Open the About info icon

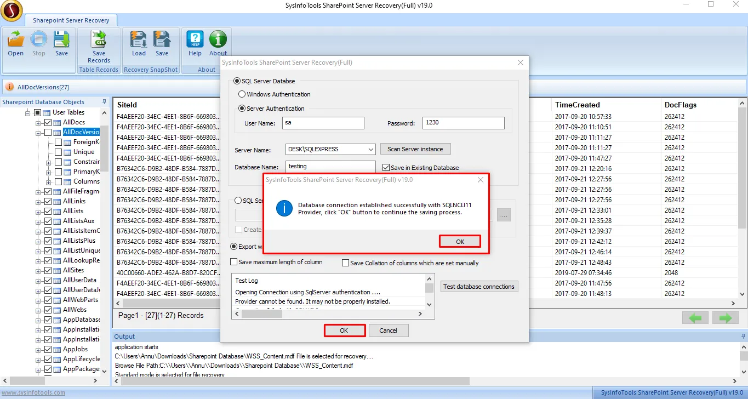point(218,39)
